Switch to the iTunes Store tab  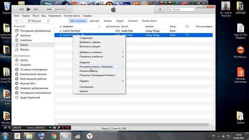pos(149,21)
